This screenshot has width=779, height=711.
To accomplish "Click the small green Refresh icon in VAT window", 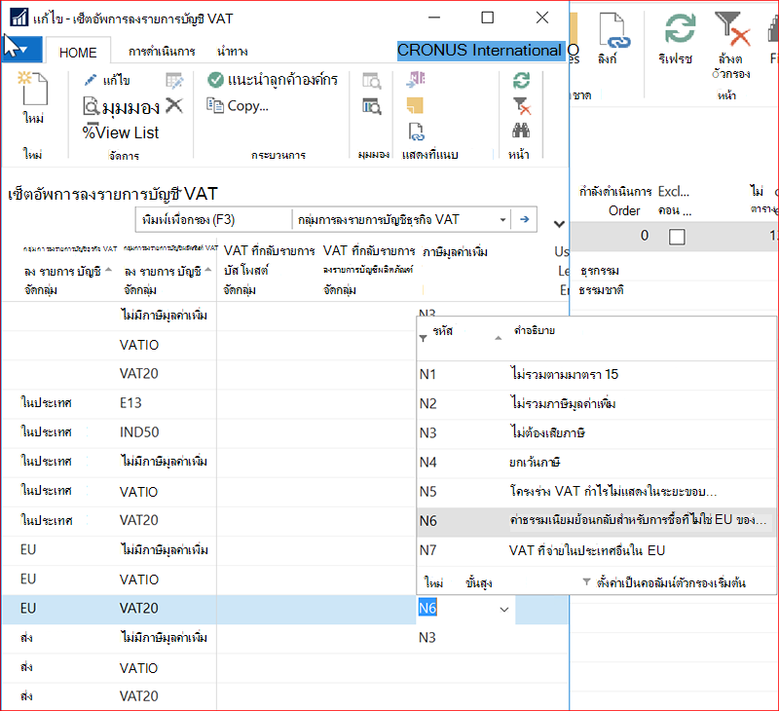I will click(x=522, y=80).
